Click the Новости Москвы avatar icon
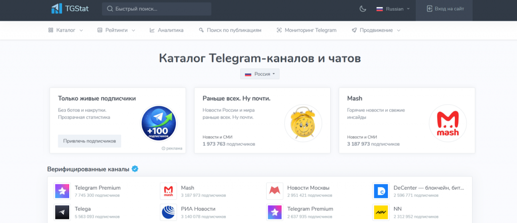 (275, 191)
